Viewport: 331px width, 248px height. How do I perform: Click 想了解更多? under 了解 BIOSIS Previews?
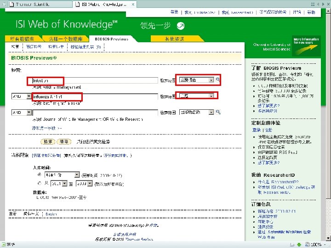point(268,106)
